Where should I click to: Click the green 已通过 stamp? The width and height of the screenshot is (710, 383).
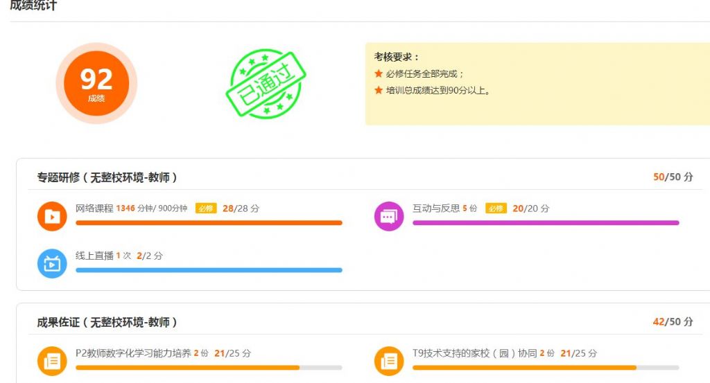266,84
